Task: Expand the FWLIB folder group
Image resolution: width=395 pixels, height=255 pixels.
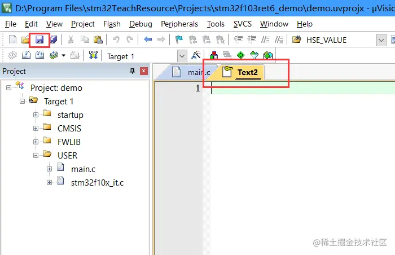Action: (36, 142)
